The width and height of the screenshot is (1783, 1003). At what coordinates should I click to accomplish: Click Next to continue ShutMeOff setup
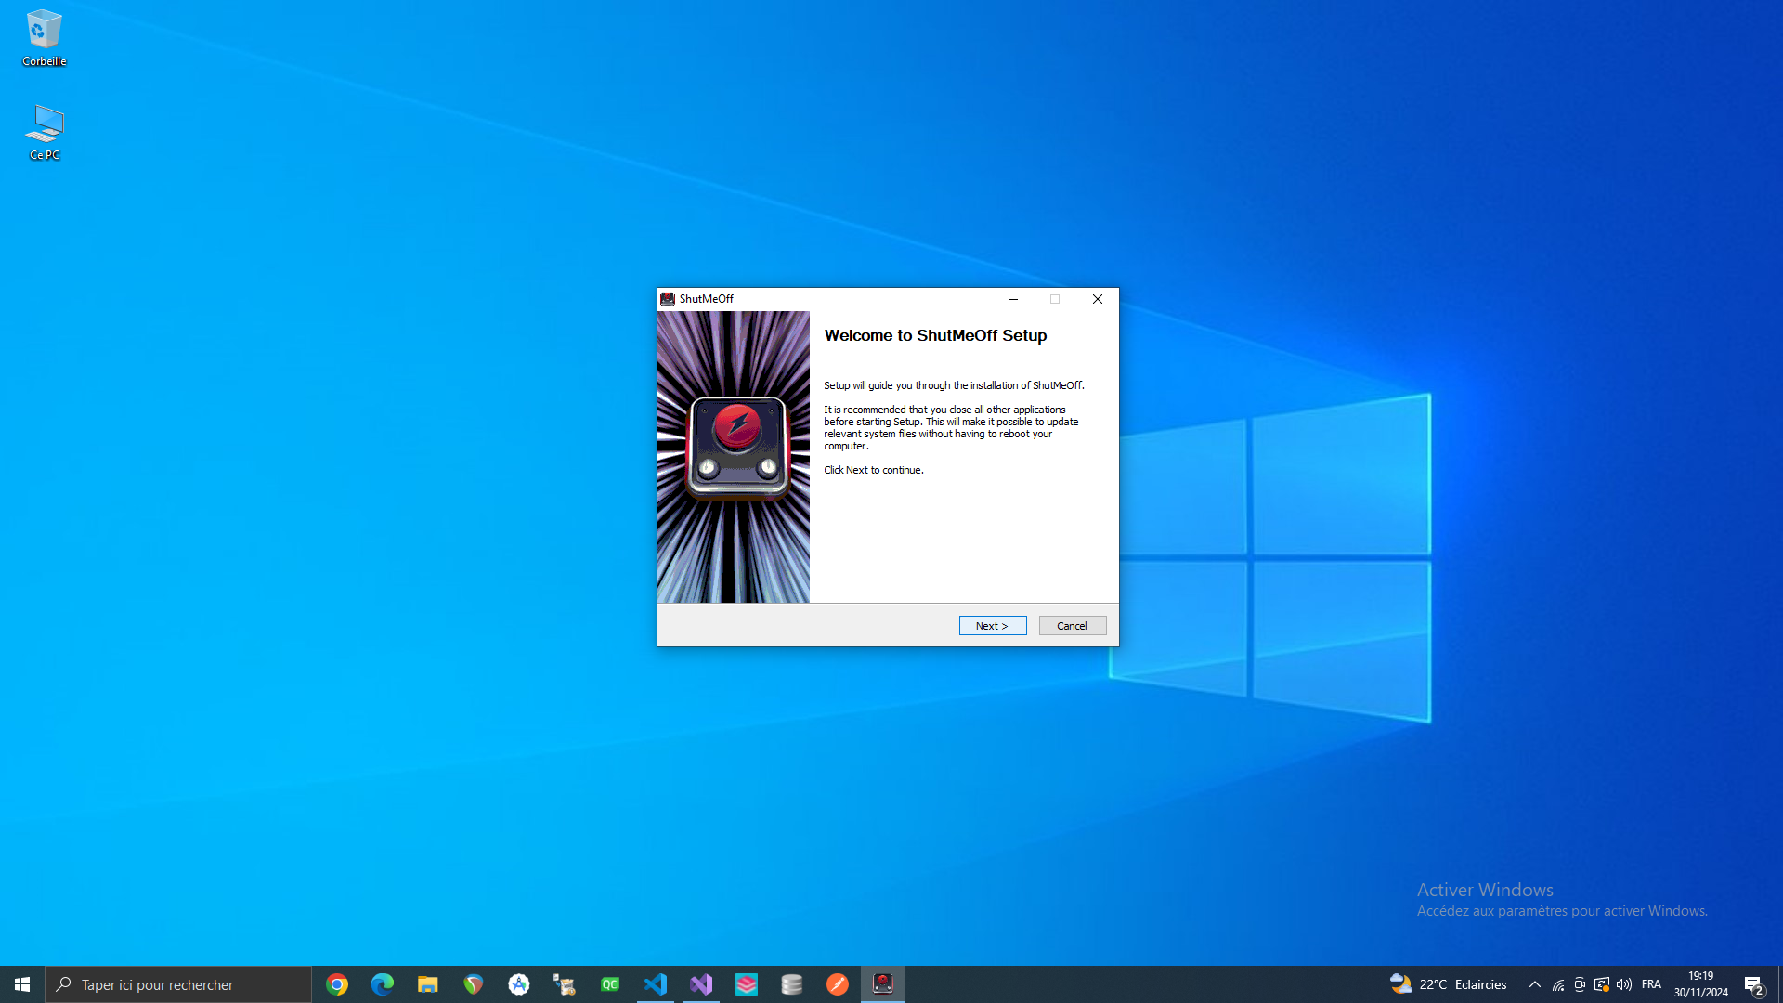click(992, 625)
